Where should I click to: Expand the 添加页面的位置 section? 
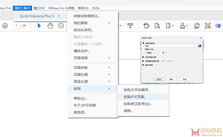(143, 57)
